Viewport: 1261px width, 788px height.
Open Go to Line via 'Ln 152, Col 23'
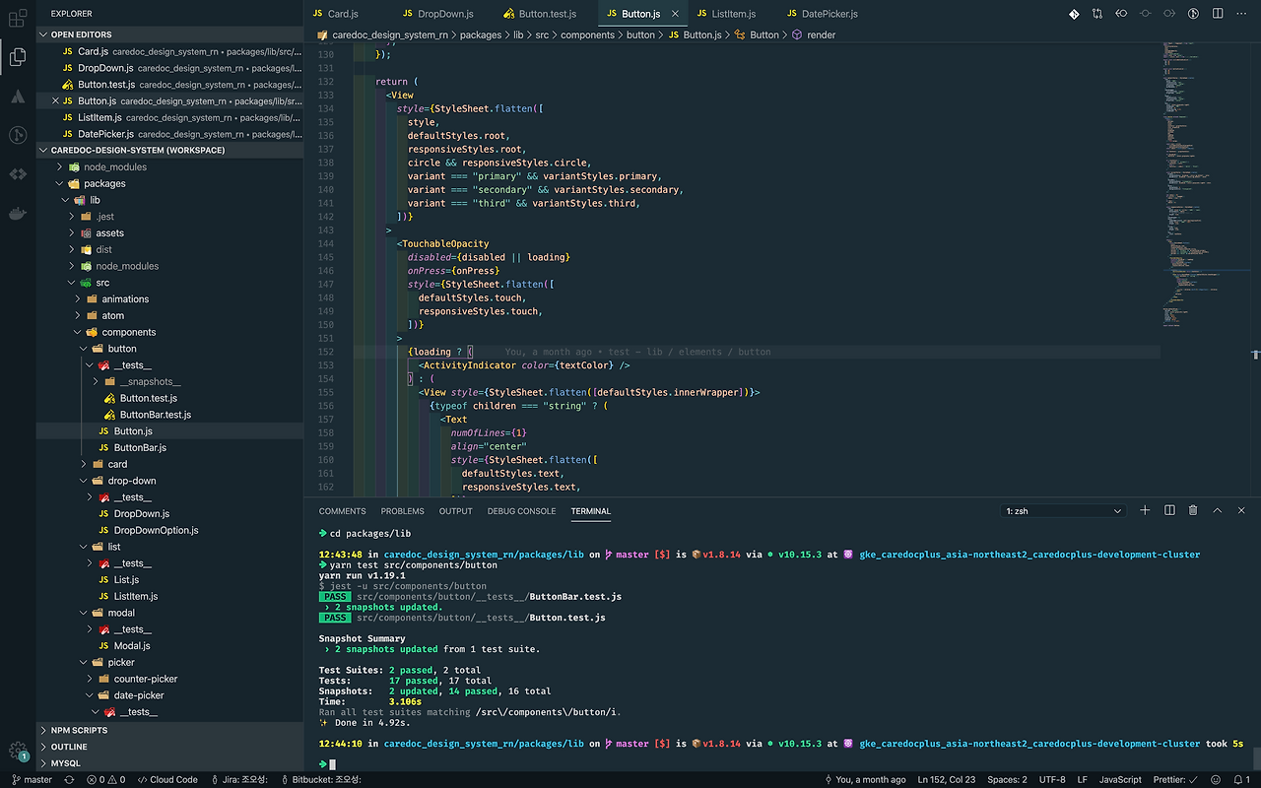click(x=947, y=779)
